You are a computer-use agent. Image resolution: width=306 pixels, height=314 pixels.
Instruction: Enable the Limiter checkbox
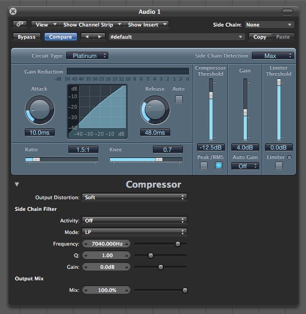(x=279, y=166)
